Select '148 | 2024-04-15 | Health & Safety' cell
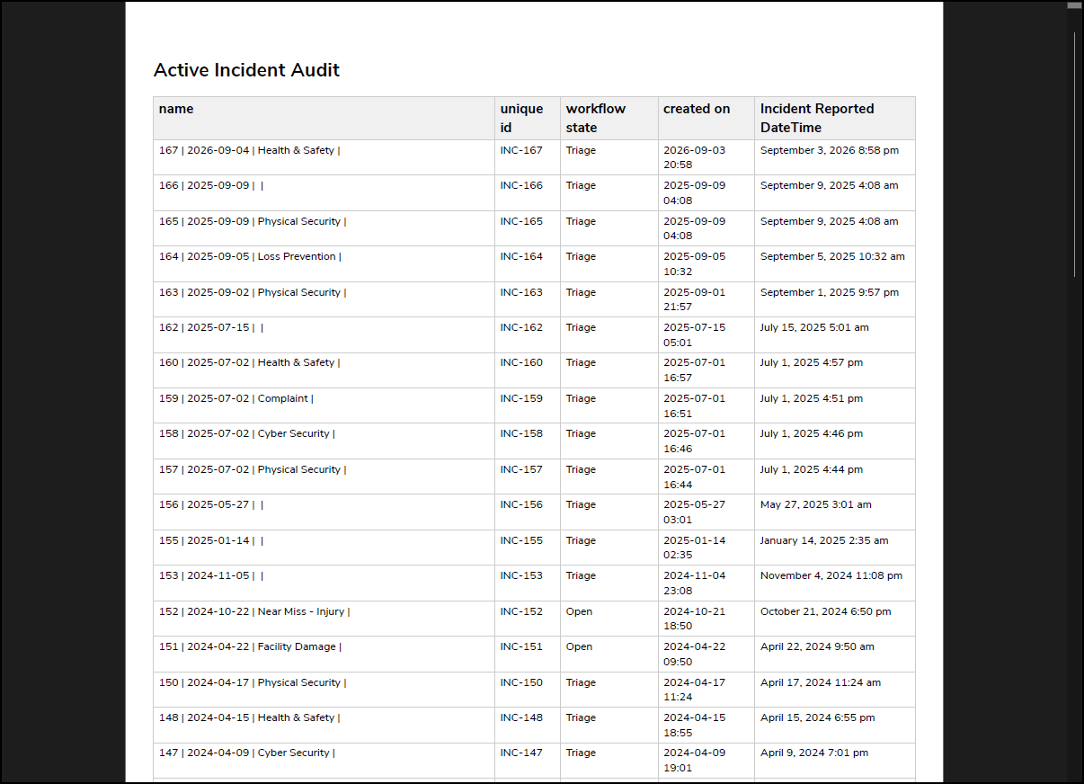 (324, 726)
